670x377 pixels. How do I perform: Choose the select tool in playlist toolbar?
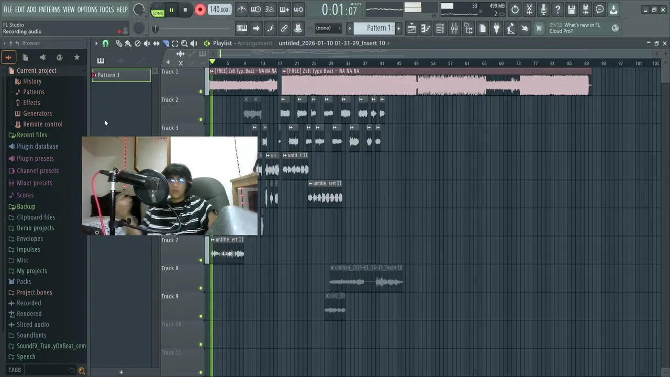175,43
